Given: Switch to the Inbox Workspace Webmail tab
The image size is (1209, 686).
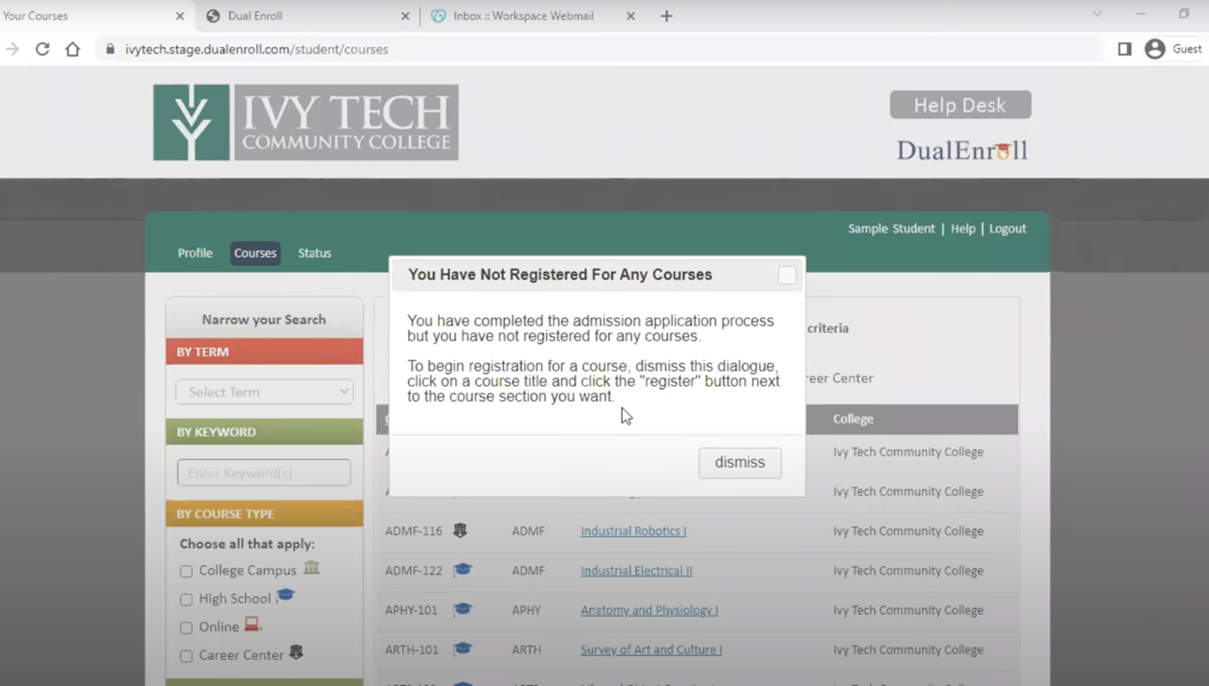Looking at the screenshot, I should click(523, 15).
